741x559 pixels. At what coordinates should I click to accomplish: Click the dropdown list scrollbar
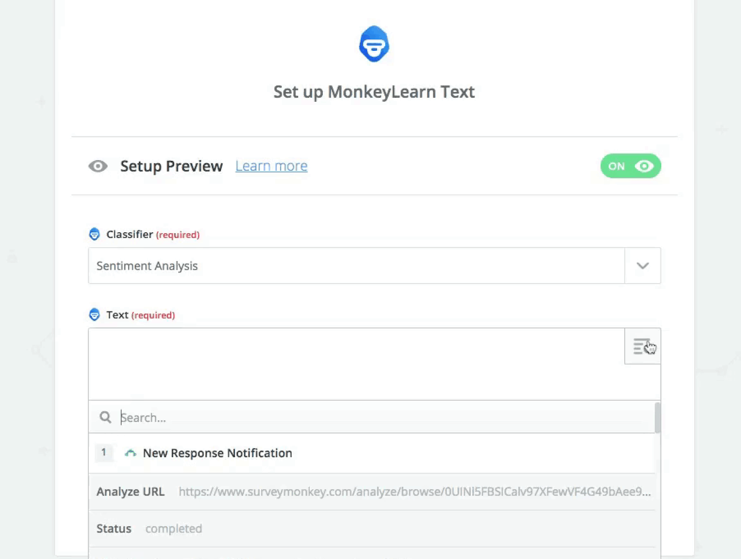(x=658, y=418)
